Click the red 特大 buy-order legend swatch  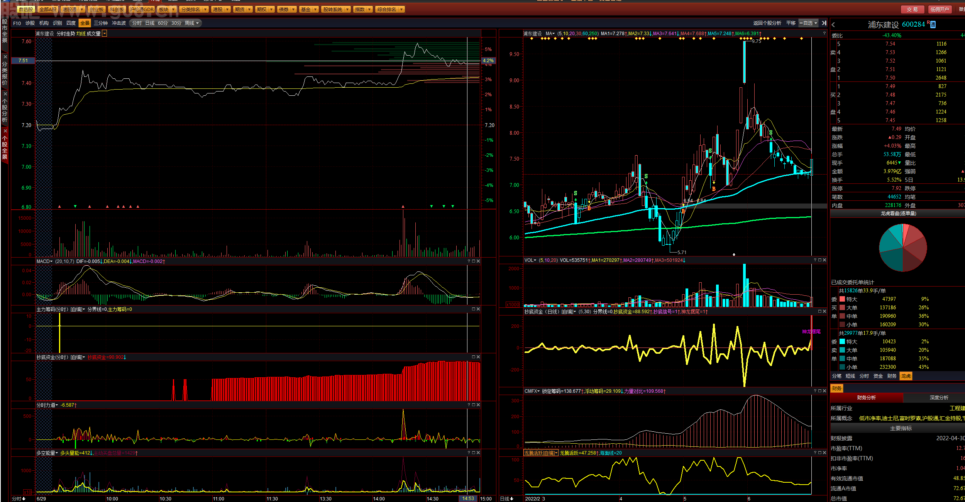(842, 299)
